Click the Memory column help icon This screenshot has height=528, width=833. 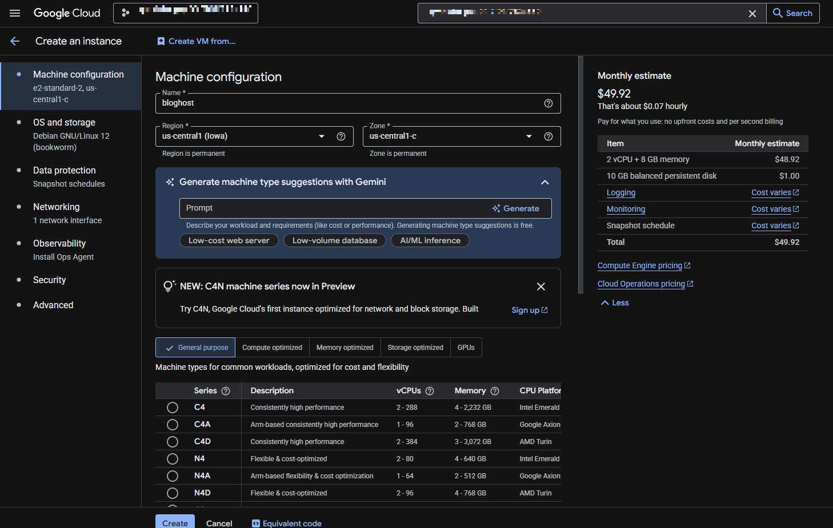tap(495, 391)
